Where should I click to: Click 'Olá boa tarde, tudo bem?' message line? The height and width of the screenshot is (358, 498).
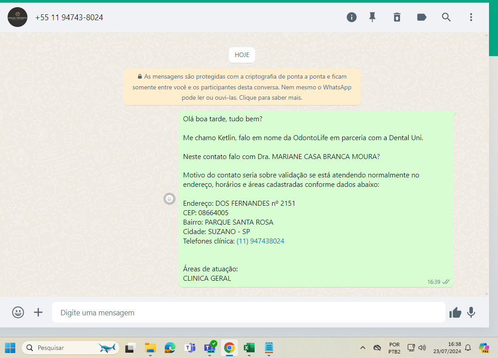click(x=223, y=119)
